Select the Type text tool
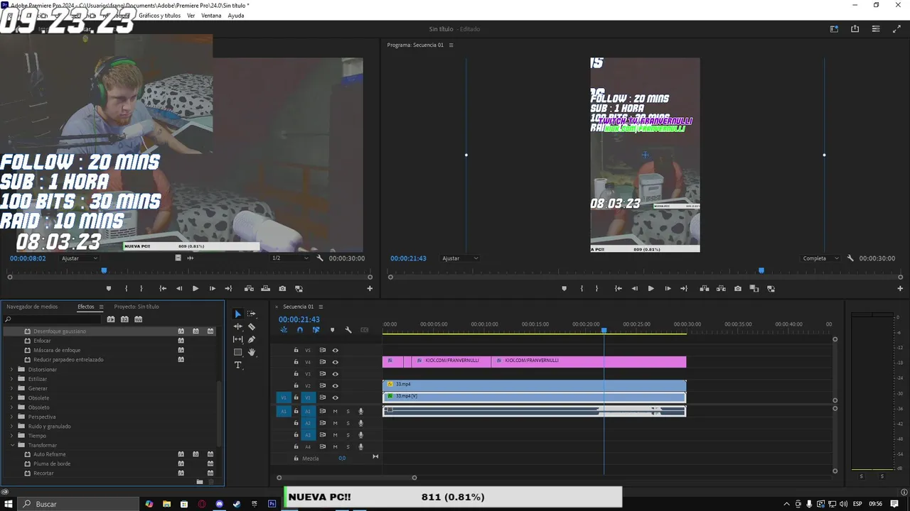The width and height of the screenshot is (910, 511). pos(237,365)
